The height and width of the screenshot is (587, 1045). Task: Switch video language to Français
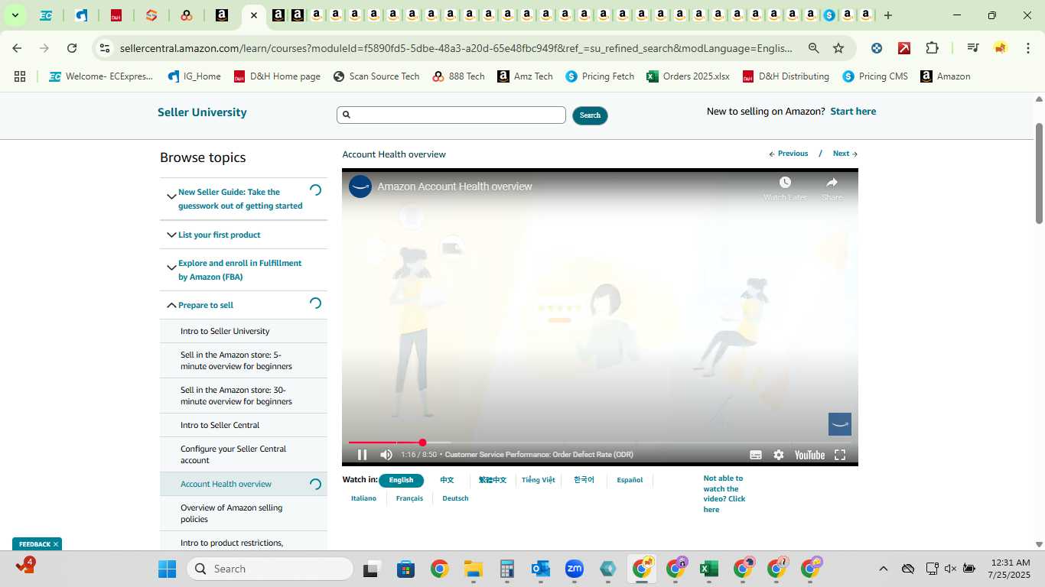point(409,498)
